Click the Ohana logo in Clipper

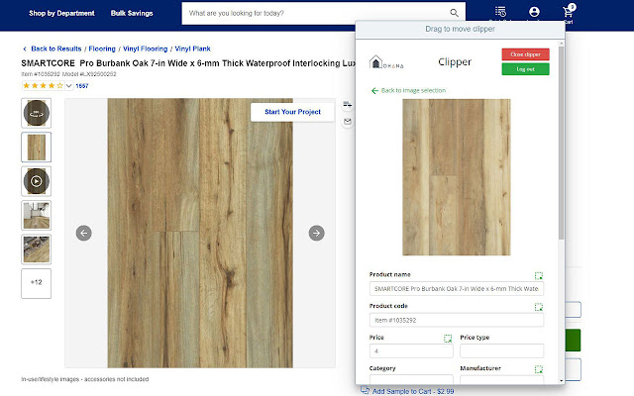click(x=386, y=62)
